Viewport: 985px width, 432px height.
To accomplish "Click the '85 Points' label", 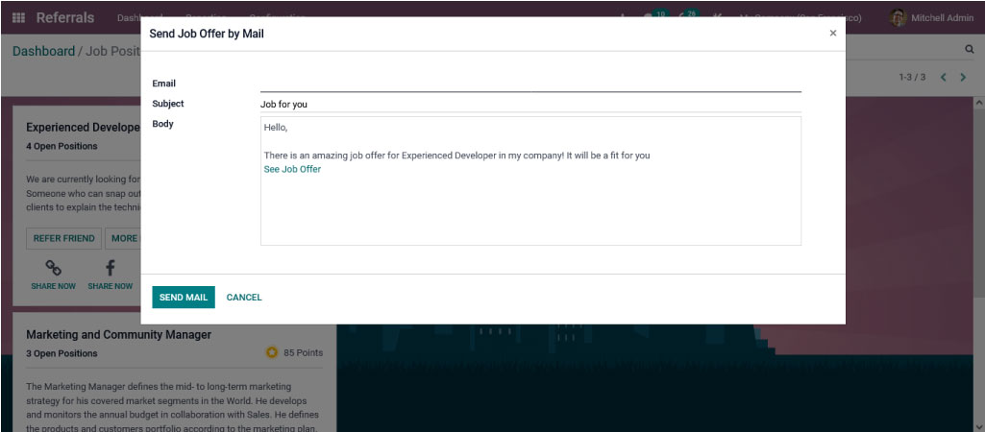I will point(303,353).
